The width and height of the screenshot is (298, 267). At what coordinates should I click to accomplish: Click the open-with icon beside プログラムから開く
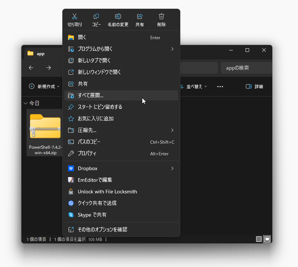pos(71,49)
